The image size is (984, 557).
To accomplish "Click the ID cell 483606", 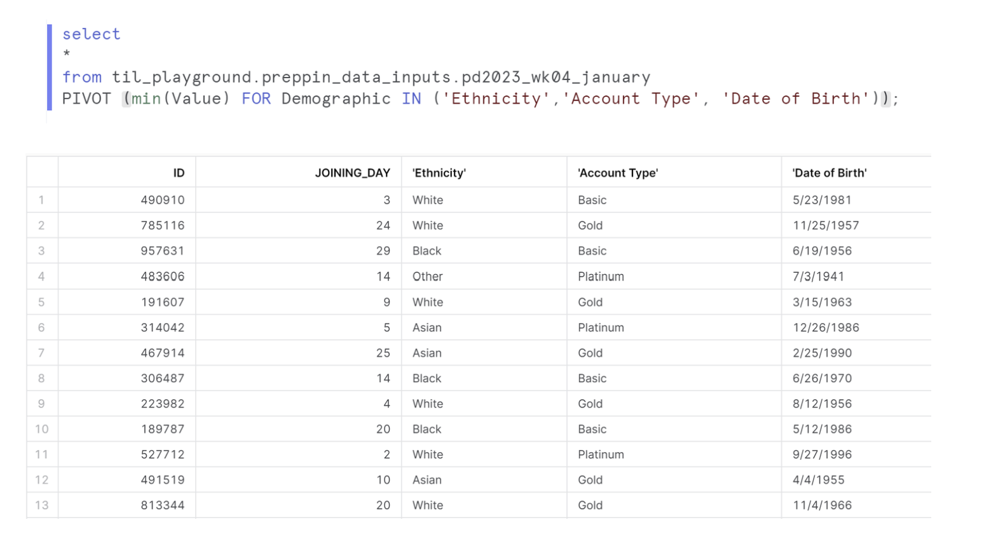I will (x=163, y=277).
